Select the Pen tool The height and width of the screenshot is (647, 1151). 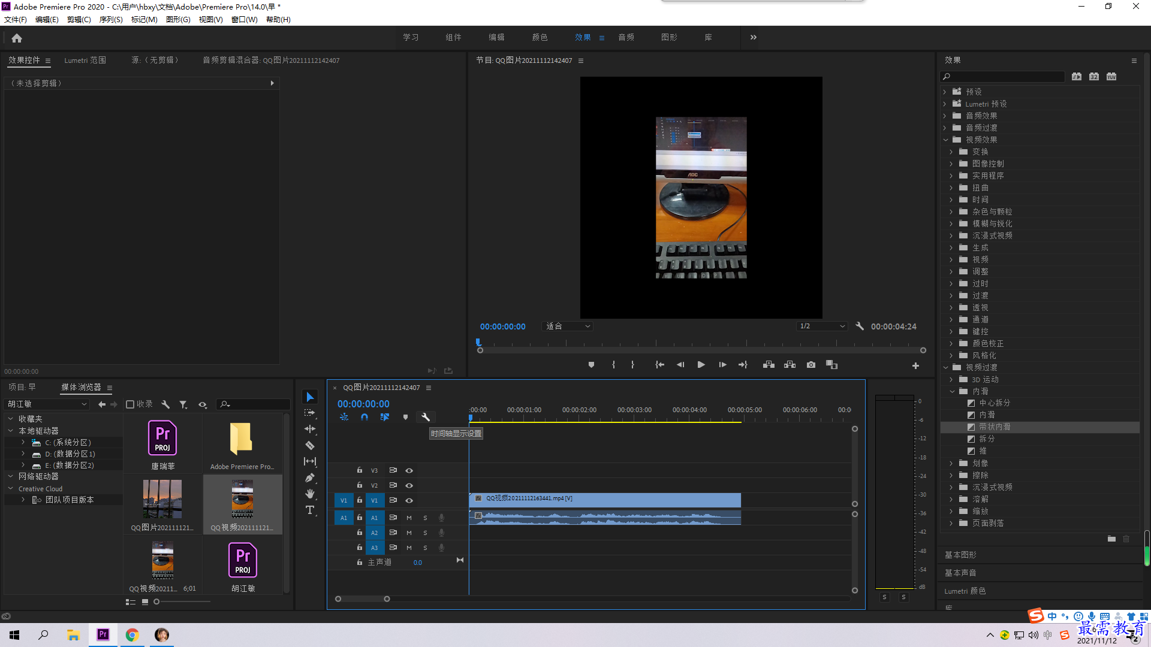[x=310, y=477]
